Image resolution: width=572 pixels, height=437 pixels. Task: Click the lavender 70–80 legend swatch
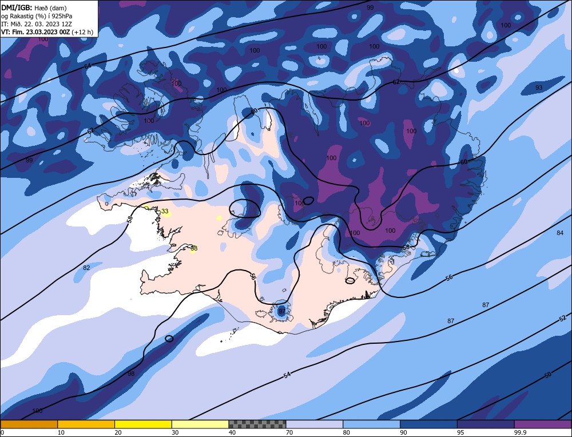click(x=315, y=424)
